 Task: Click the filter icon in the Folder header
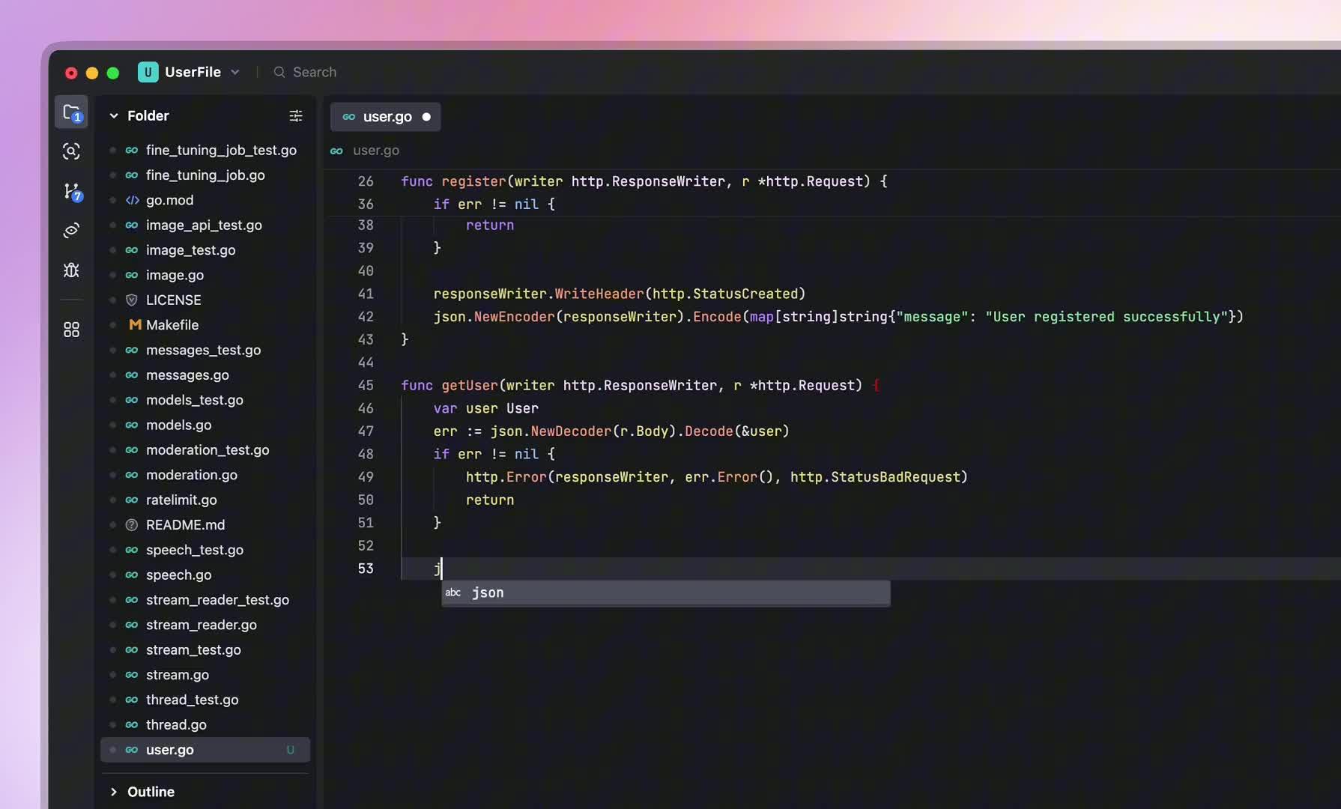coord(296,116)
